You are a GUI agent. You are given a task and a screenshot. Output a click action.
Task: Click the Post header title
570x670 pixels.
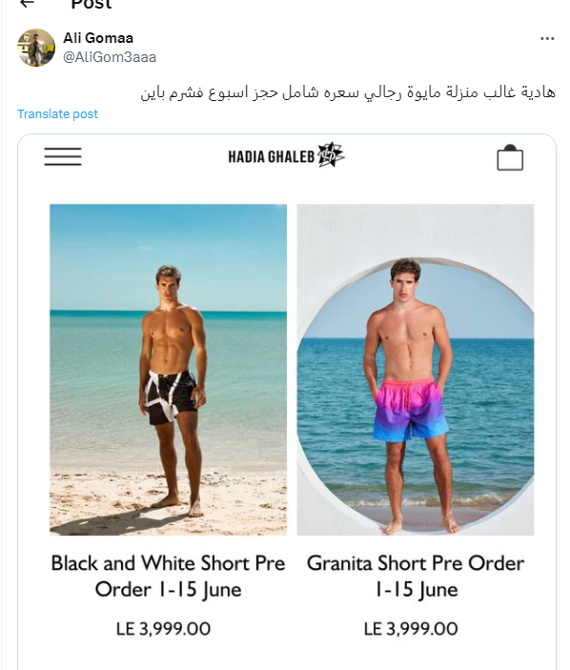pyautogui.click(x=91, y=4)
